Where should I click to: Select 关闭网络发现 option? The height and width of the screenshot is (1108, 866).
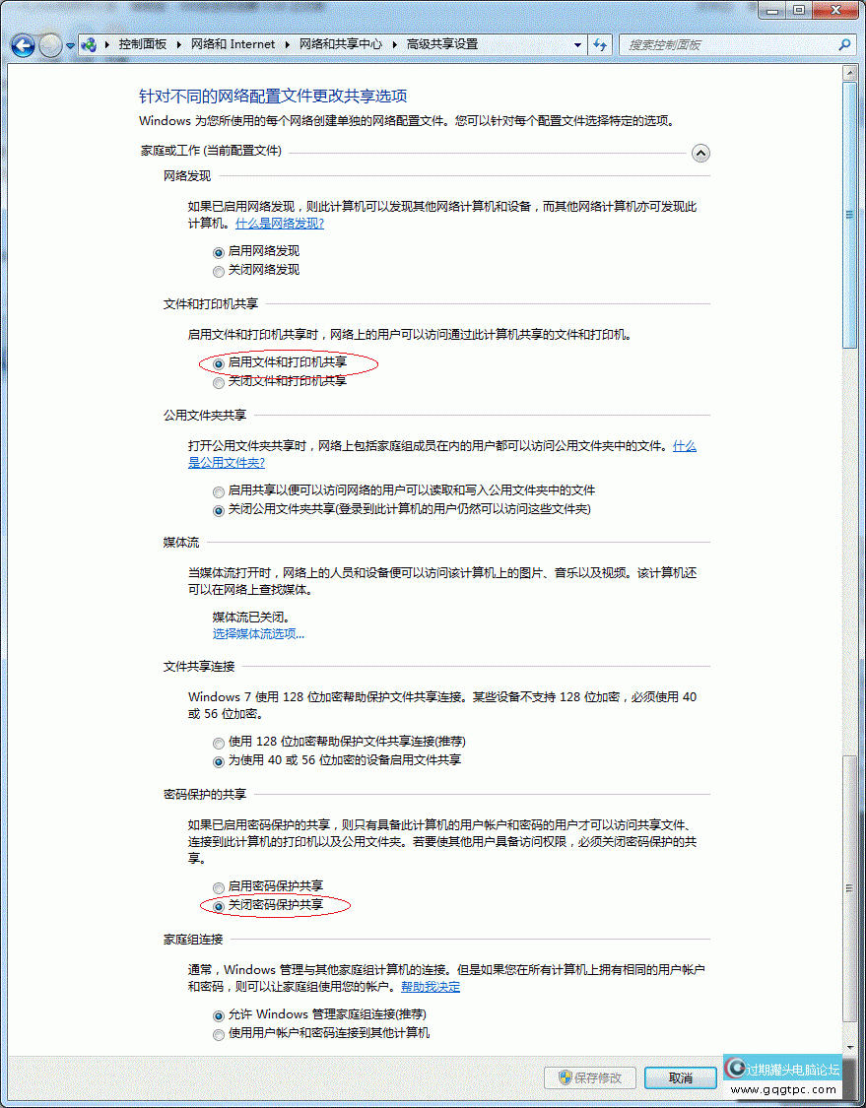click(218, 271)
